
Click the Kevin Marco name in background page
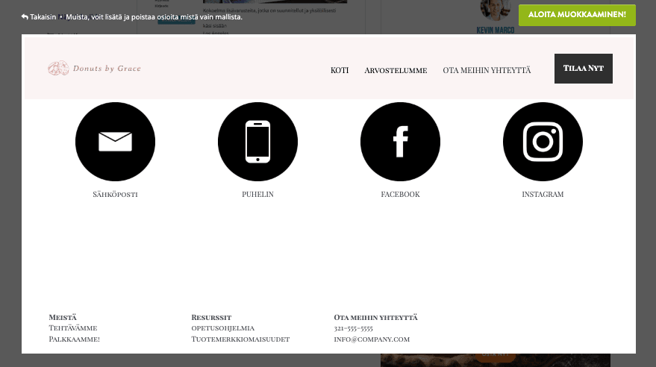496,30
